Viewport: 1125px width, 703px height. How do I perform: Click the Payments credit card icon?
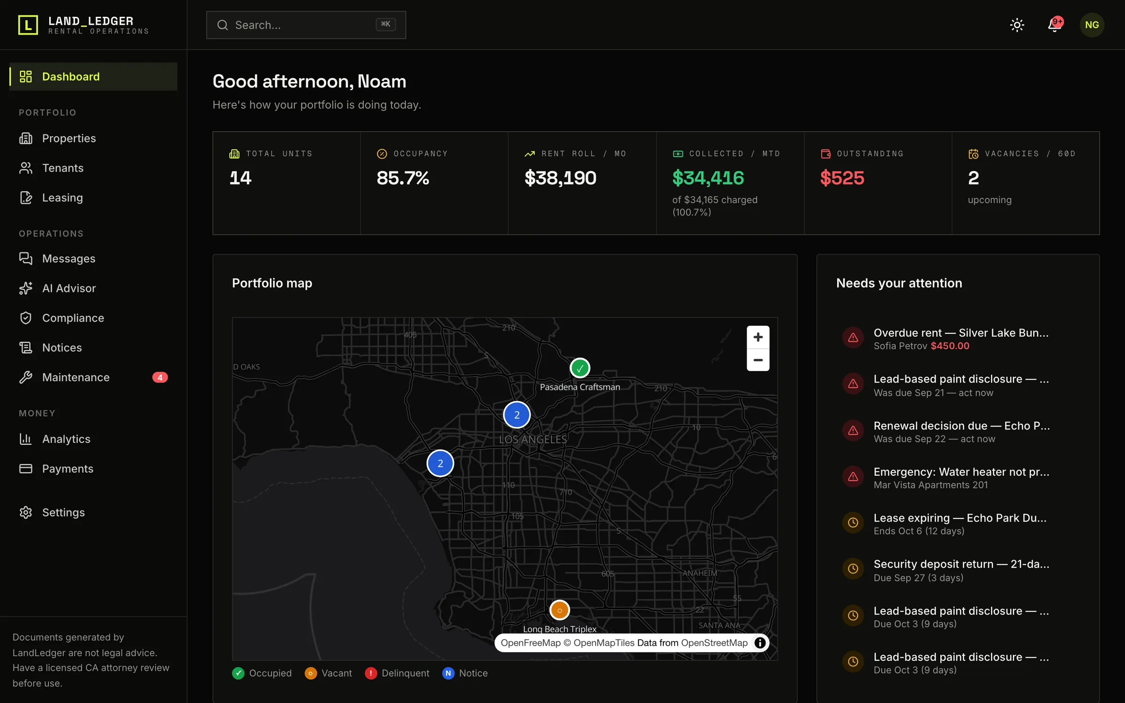[26, 469]
